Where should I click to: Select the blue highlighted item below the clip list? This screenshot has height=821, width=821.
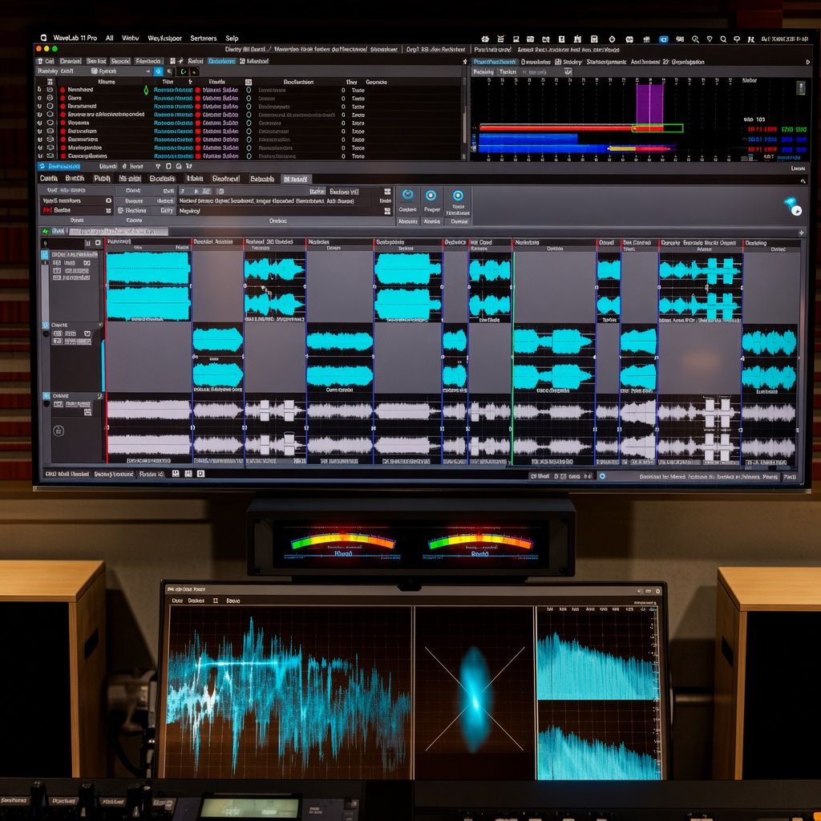click(59, 166)
